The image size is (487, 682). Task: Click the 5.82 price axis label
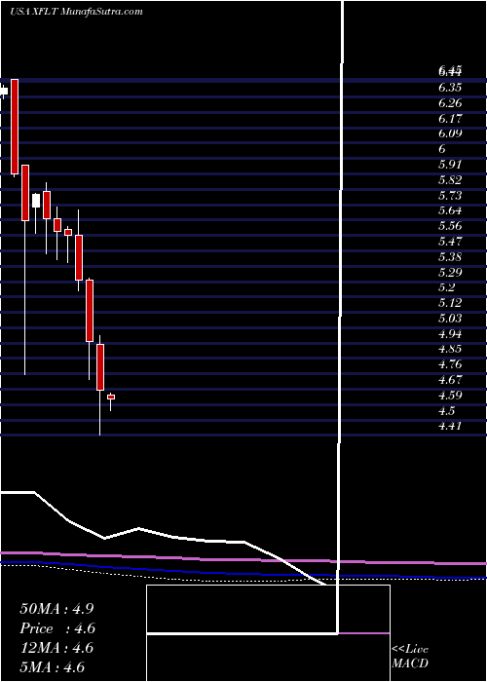pyautogui.click(x=450, y=179)
